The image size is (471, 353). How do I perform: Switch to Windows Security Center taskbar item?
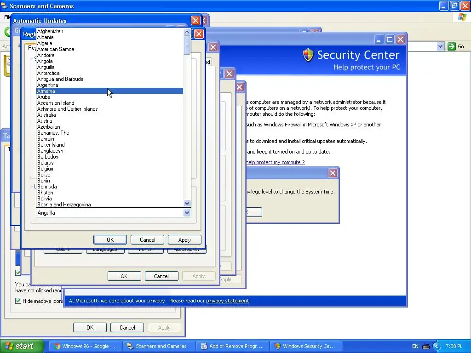coord(306,346)
